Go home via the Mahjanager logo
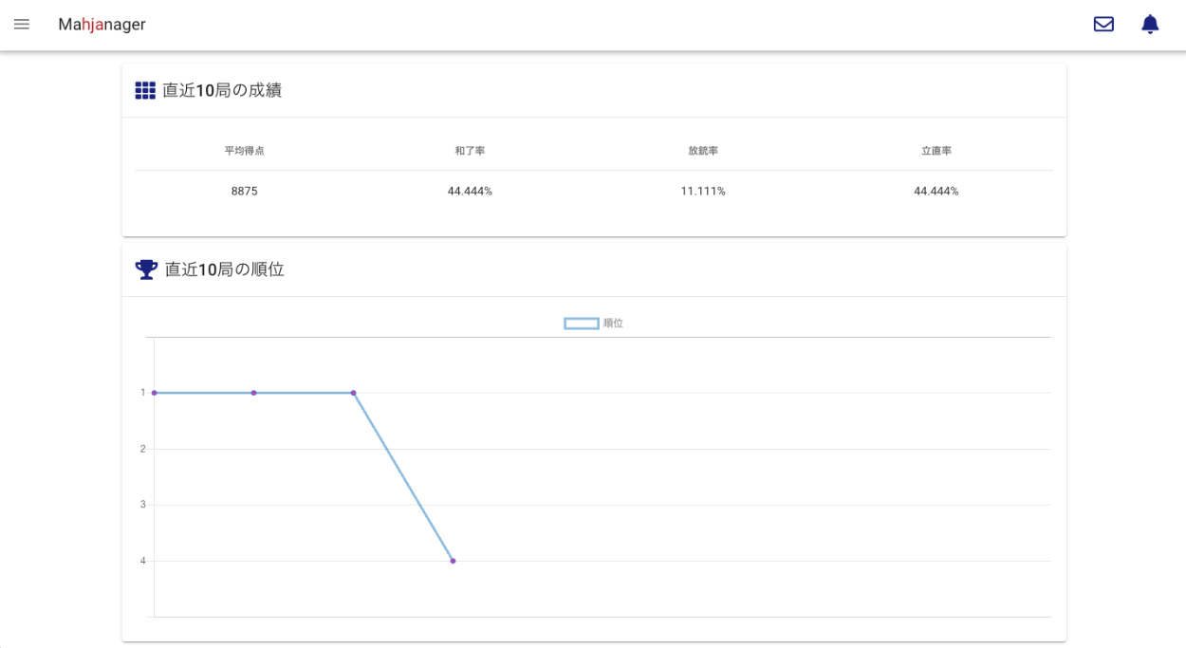 (102, 25)
